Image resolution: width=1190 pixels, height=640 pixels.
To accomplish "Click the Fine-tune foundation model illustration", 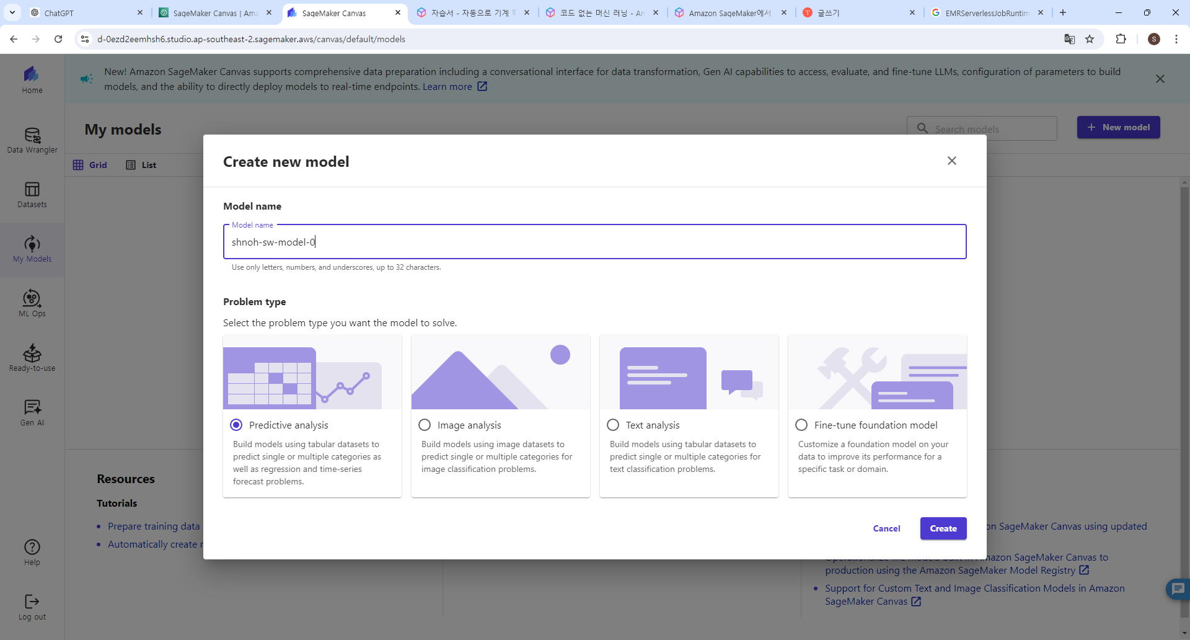I will point(878,372).
